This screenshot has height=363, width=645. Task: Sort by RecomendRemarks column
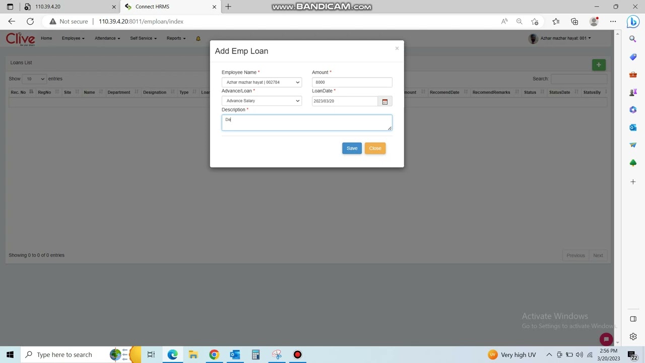495,92
